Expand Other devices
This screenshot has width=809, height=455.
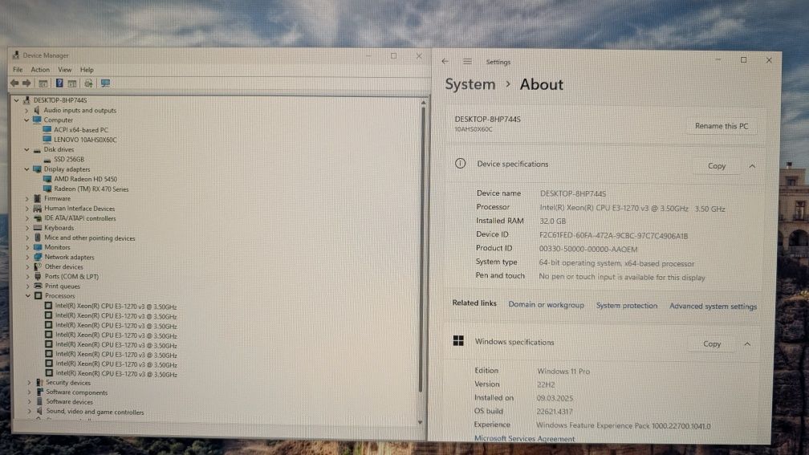(x=27, y=266)
